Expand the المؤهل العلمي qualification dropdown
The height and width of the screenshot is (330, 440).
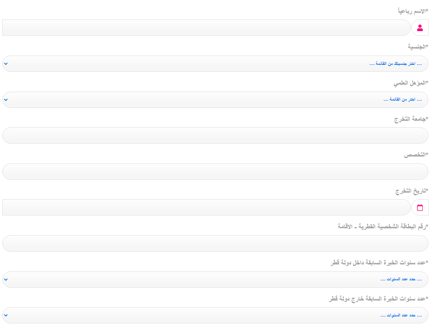215,100
